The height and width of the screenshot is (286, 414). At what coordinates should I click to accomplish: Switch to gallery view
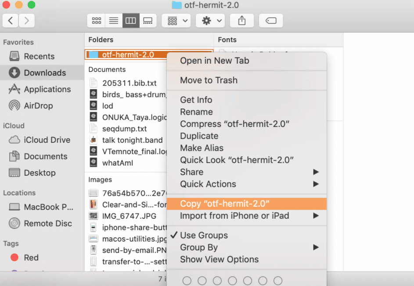point(148,20)
